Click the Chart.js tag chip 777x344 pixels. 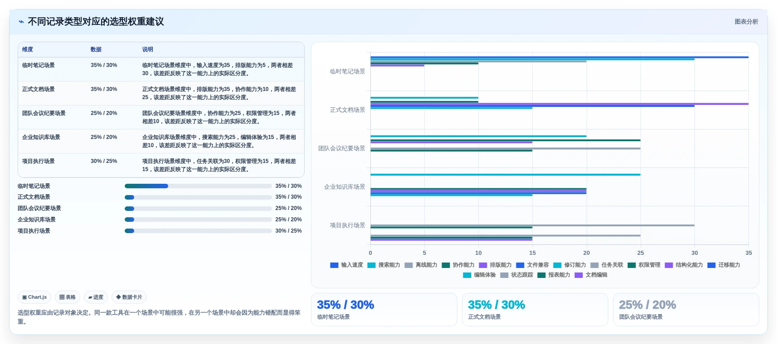[x=34, y=297]
